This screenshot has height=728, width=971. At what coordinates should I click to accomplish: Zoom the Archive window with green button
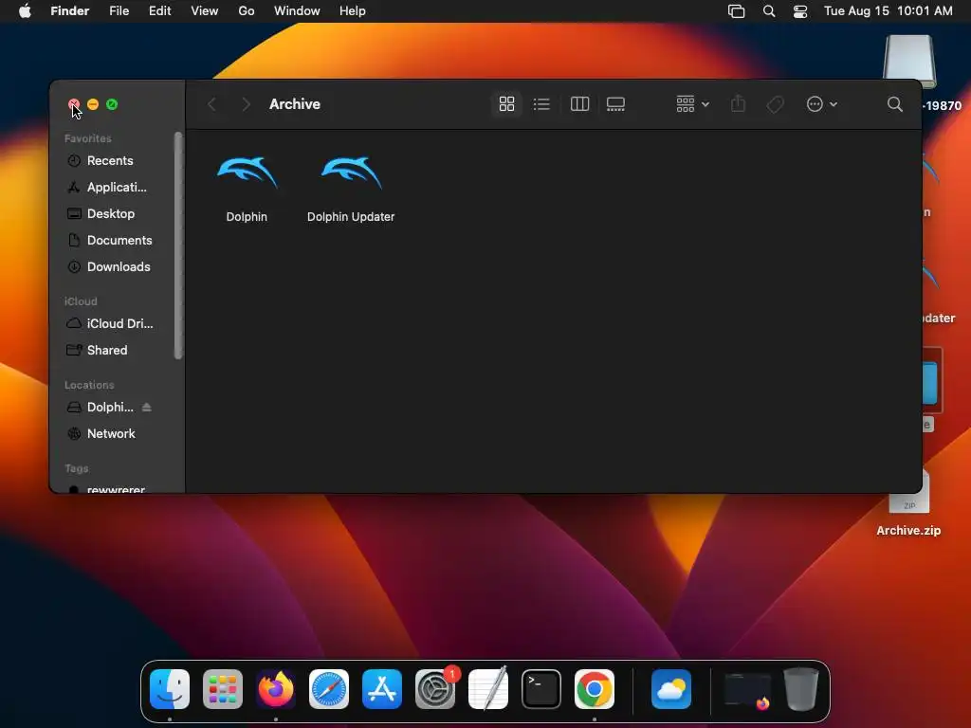coord(112,104)
